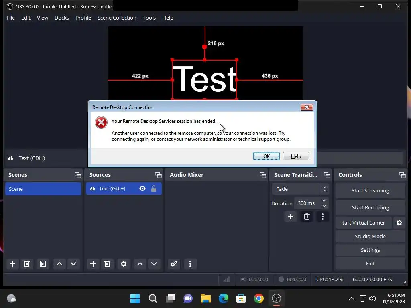Open transition properties three-dot menu

point(323,217)
